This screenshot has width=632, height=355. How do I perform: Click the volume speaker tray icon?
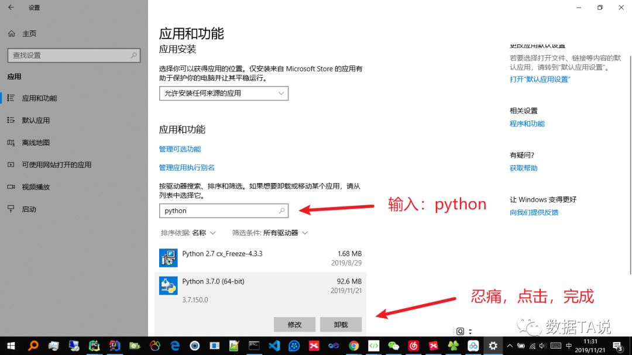542,346
